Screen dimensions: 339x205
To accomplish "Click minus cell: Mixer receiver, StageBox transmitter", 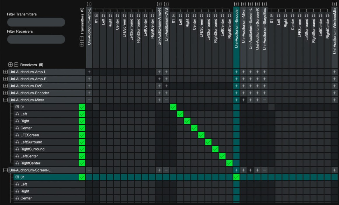I will (264, 100).
